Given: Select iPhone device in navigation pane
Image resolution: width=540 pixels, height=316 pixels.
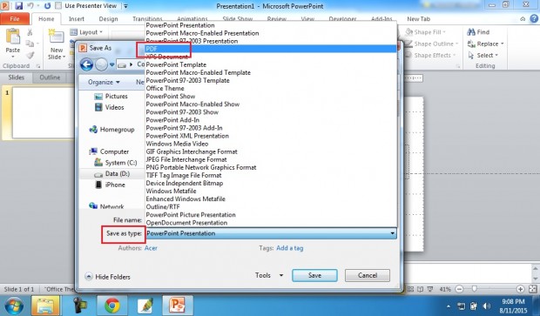Looking at the screenshot, I should pyautogui.click(x=110, y=185).
